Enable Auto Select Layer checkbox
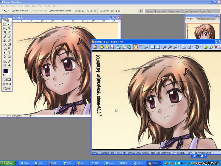Image resolution: width=221 pixels, height=166 pixels. pos(13,11)
